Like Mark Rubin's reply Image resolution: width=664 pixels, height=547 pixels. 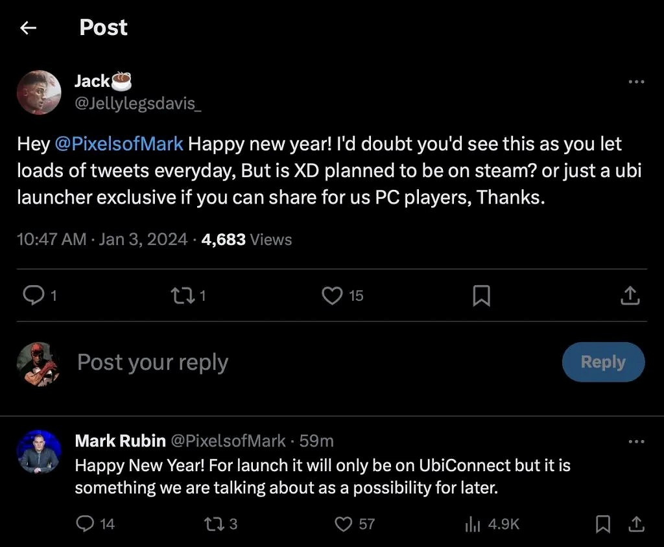pos(344,524)
